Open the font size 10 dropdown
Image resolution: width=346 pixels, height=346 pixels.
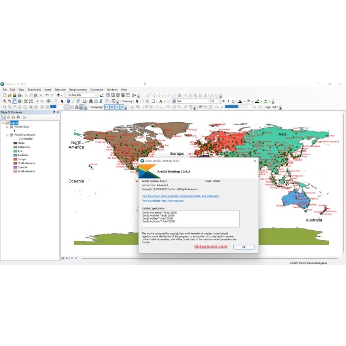(x=218, y=101)
